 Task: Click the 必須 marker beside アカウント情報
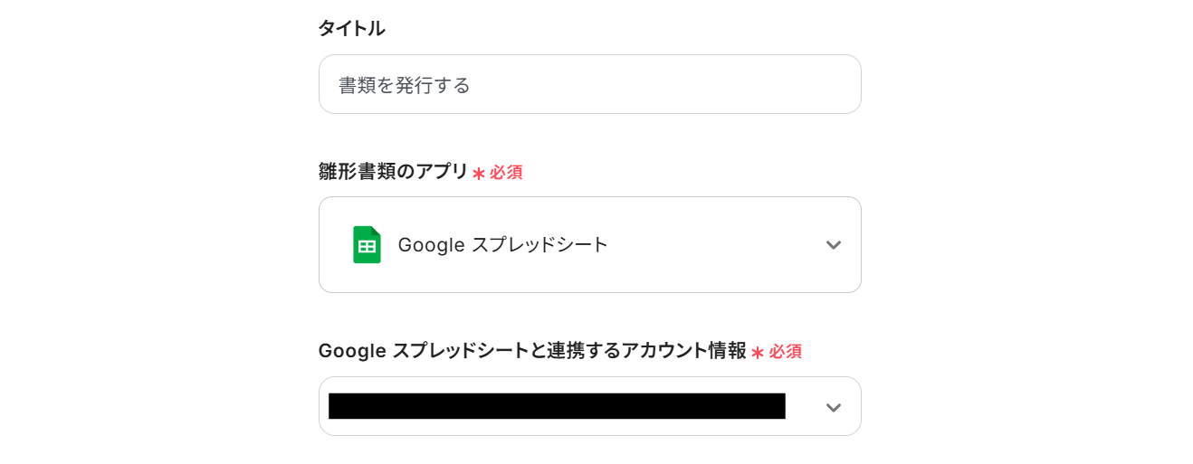pyautogui.click(x=785, y=352)
